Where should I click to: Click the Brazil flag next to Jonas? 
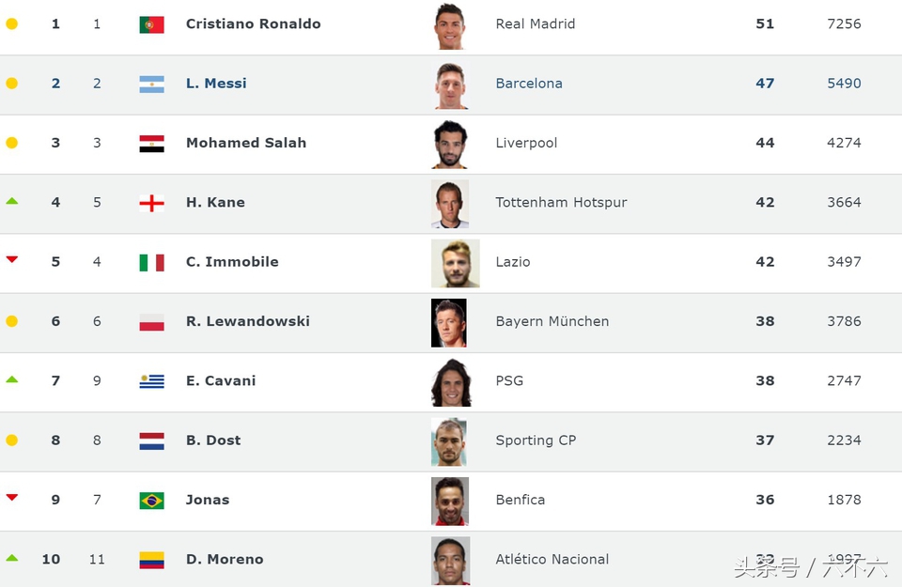pos(151,501)
